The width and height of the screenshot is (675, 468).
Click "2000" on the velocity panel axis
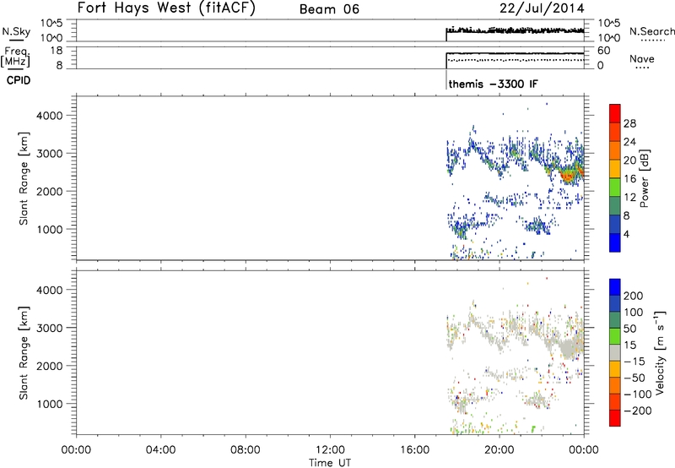(x=49, y=366)
